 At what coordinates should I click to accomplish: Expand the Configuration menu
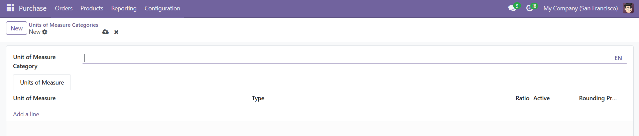pyautogui.click(x=162, y=8)
